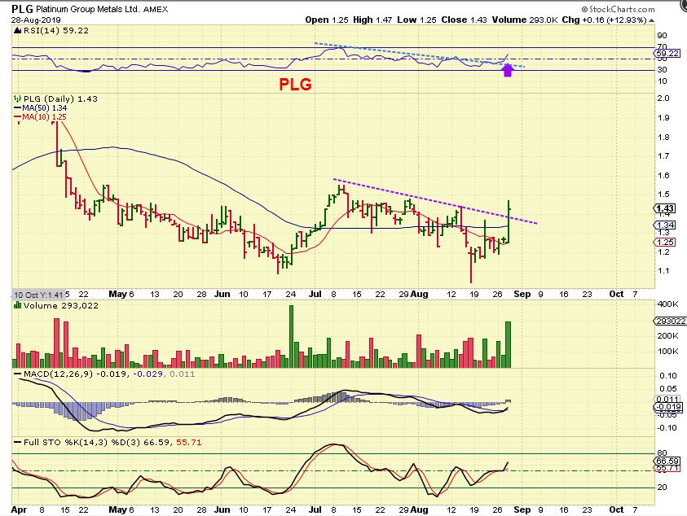Click the 1.1 price axis label
687x516 pixels.
tap(663, 271)
